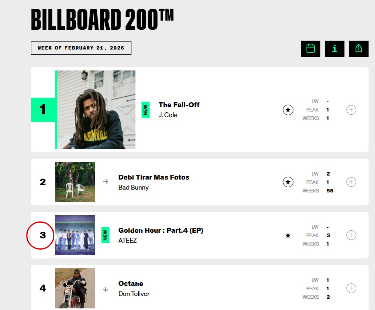
Task: Expand Debi Tirar Mas Fotos row plus button
Action: pos(351,182)
